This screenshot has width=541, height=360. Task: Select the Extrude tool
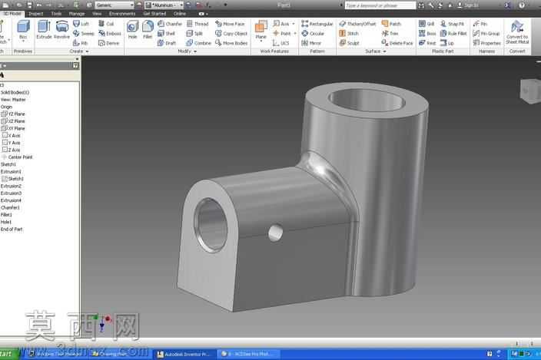click(44, 30)
